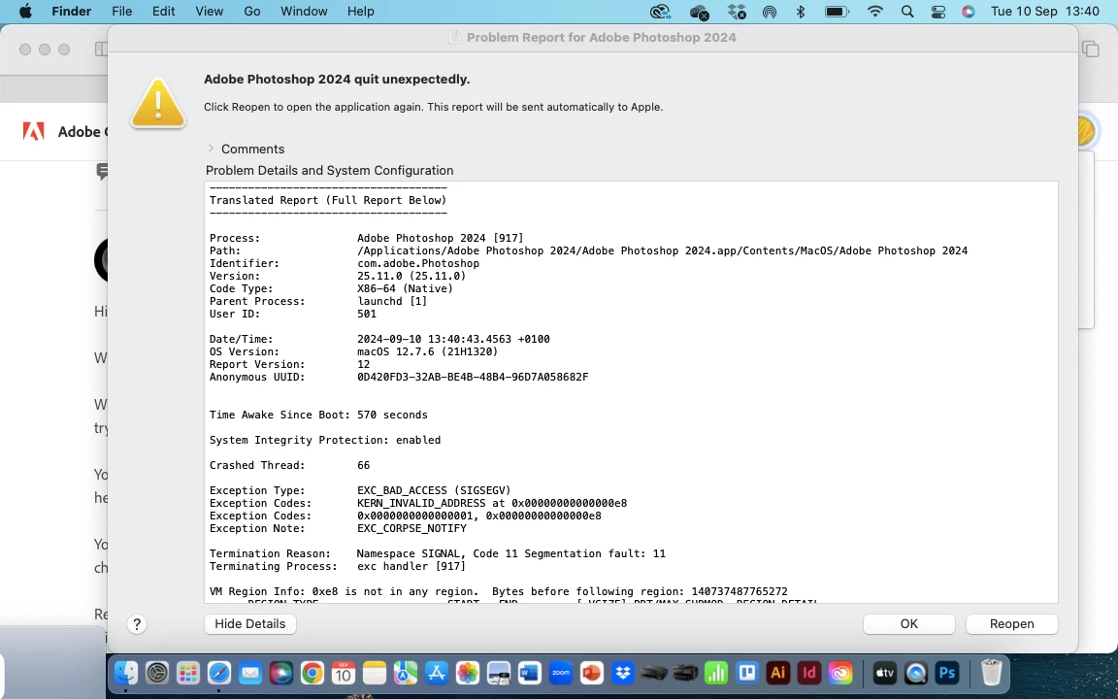
Task: Open Calendar in the Dock
Action: pyautogui.click(x=343, y=673)
